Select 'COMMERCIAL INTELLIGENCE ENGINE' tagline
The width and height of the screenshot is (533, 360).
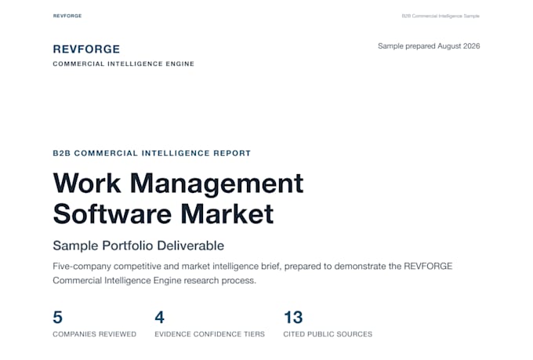(123, 64)
